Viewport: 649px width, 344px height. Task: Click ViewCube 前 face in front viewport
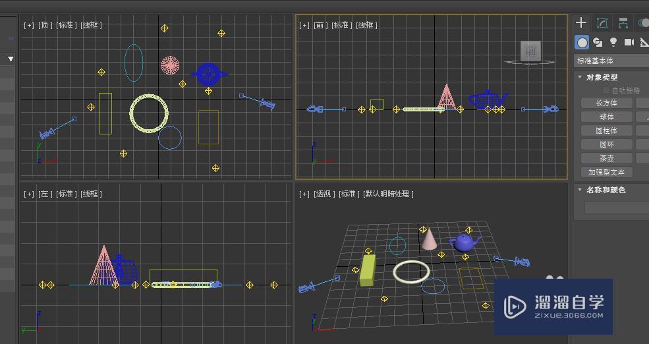pos(530,51)
